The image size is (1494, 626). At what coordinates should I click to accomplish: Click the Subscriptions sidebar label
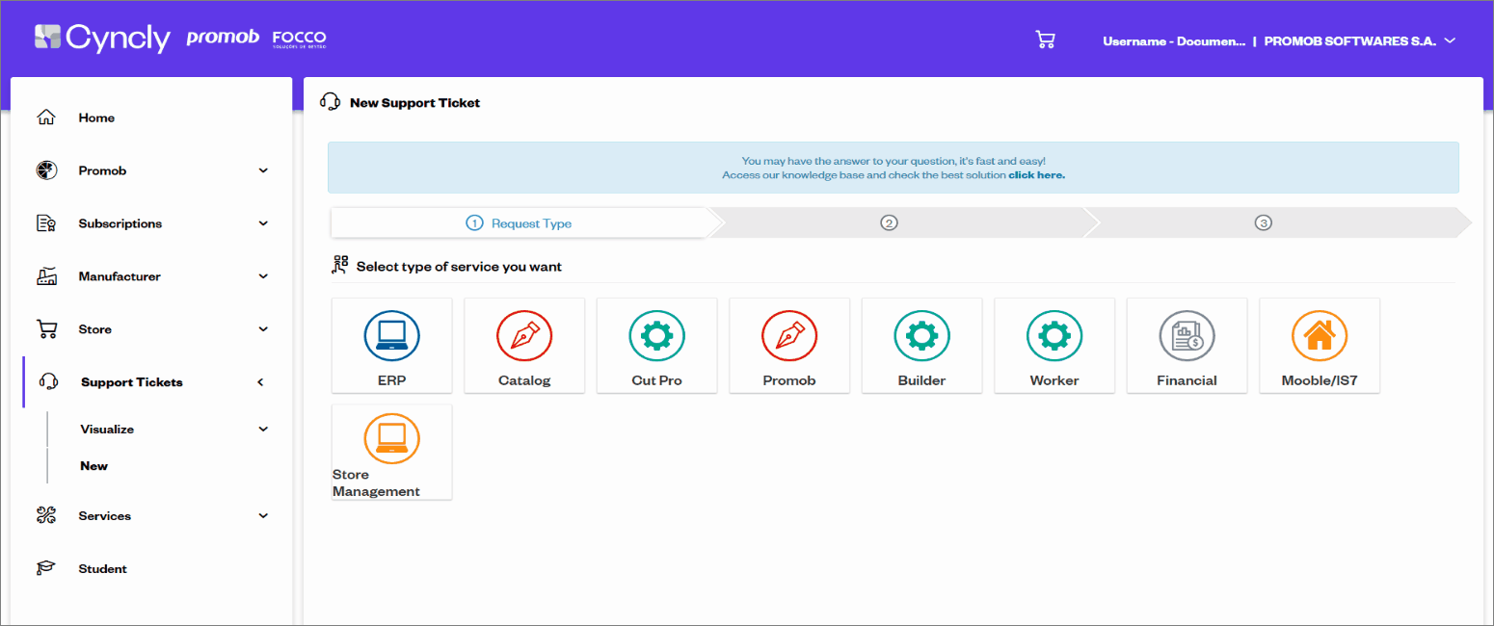(x=120, y=223)
